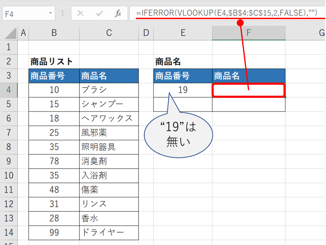Select row 13 header
The width and height of the screenshot is (326, 245).
[9, 218]
